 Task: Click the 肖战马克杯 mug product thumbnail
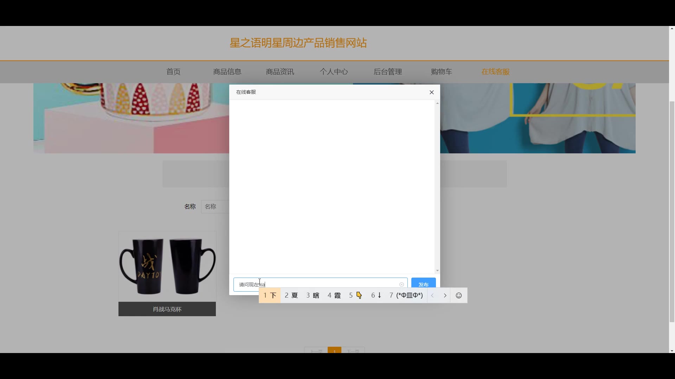(x=167, y=267)
